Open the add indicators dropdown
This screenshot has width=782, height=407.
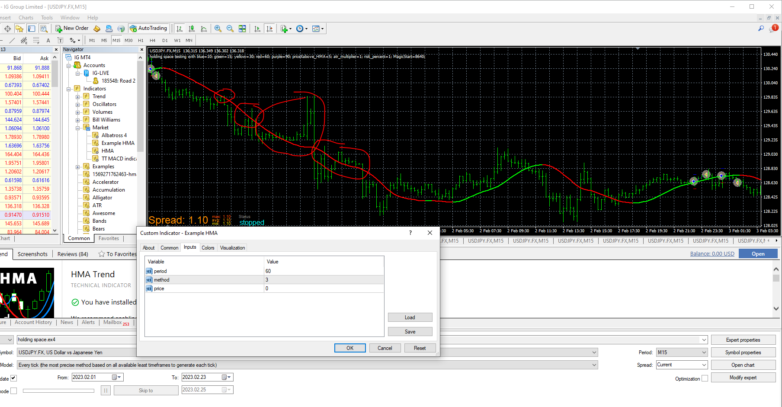tap(286, 29)
